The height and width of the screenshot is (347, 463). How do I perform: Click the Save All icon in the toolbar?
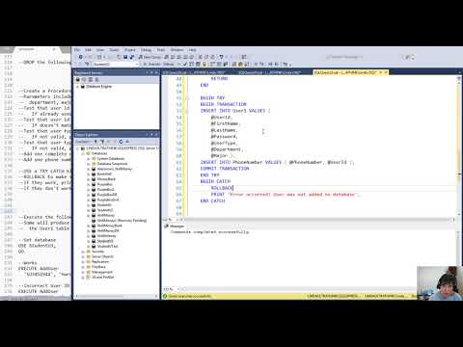click(x=131, y=57)
